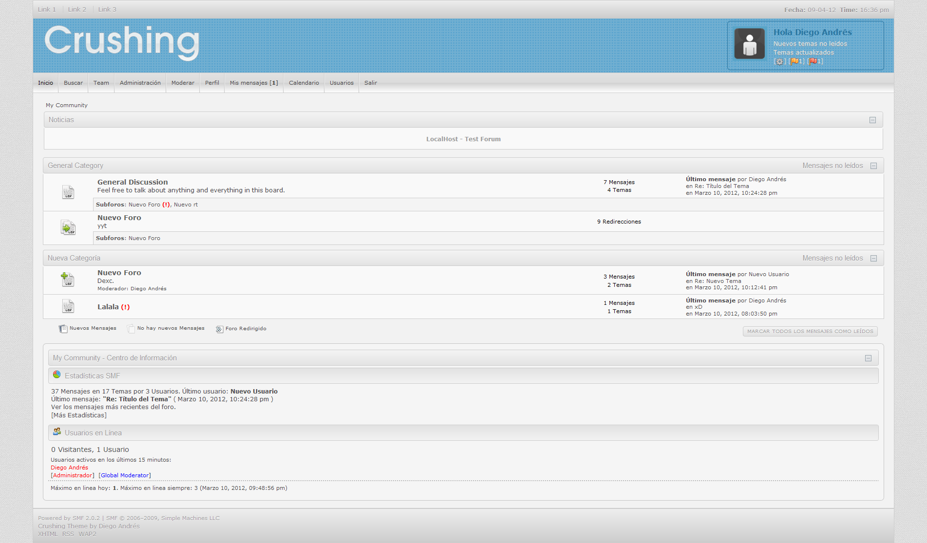
Task: Open the Administración menu item
Action: tap(140, 83)
